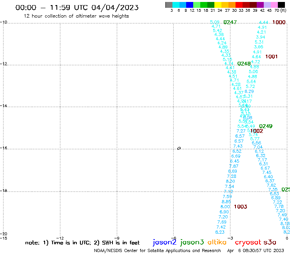The image size is (290, 254).
Task: Click the lavender 45 ft legend swatch
Action: (x=267, y=5)
